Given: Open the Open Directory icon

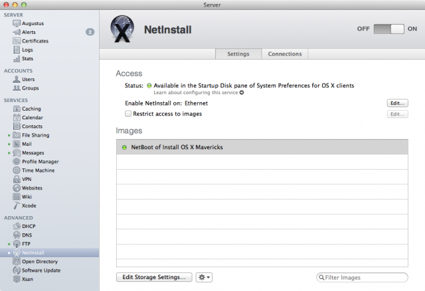Looking at the screenshot, I should click(17, 262).
